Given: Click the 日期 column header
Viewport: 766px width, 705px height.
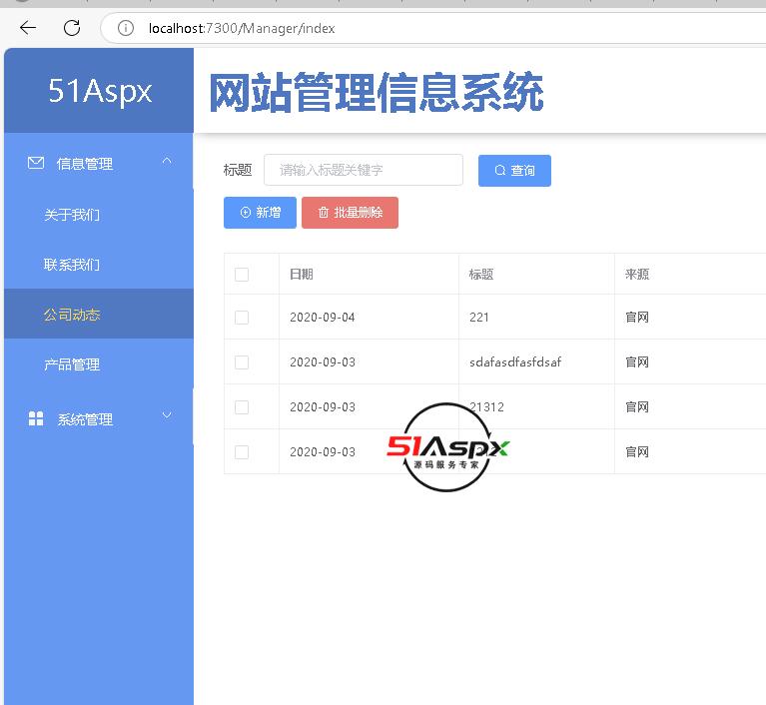Looking at the screenshot, I should point(302,274).
